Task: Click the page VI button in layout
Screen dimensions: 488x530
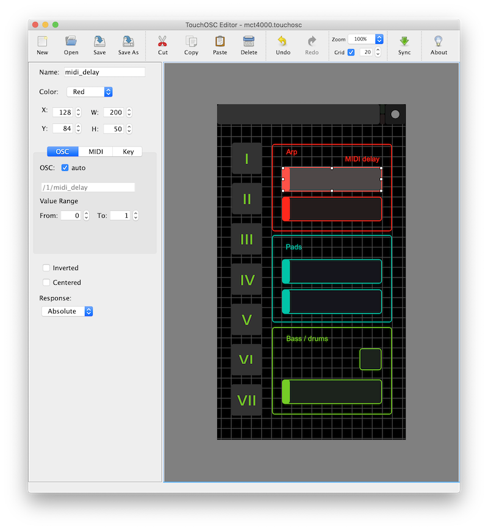Action: pos(246,360)
